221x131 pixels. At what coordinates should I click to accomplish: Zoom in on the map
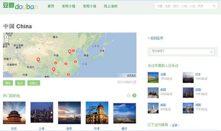tap(6, 37)
